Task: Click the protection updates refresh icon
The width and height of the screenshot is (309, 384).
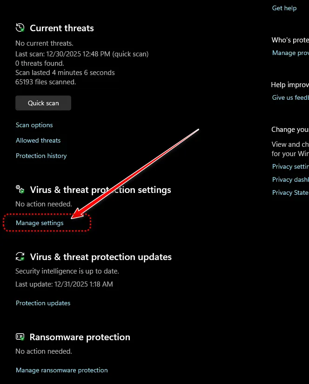Action: (x=20, y=256)
